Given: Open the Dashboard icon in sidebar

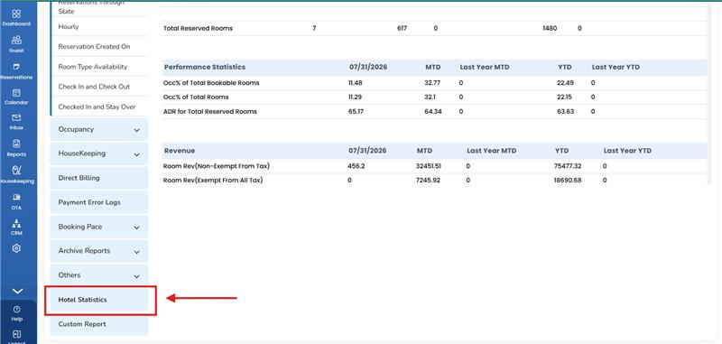Looking at the screenshot, I should (x=16, y=14).
